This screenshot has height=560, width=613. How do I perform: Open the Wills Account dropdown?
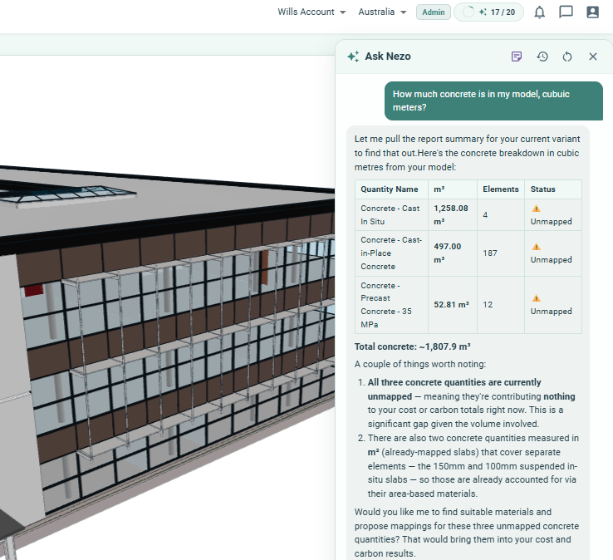[x=311, y=12]
